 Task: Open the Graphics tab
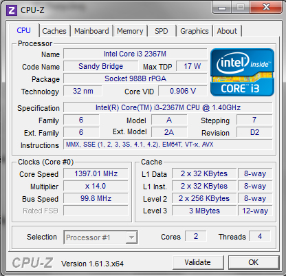pos(195,31)
